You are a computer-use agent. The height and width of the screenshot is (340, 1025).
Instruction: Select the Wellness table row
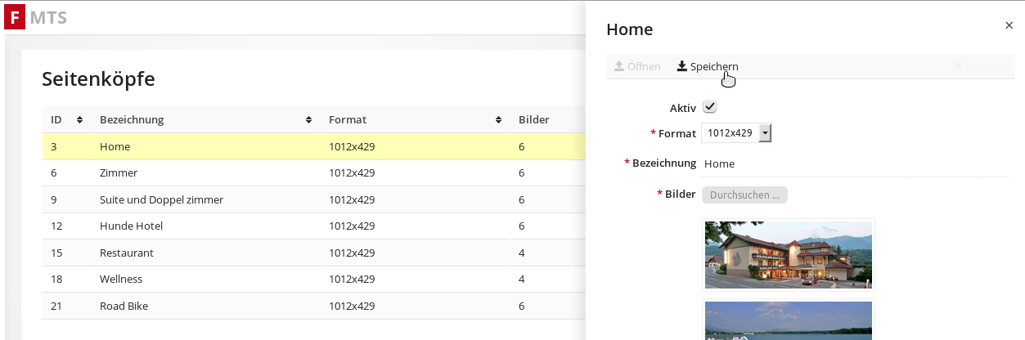click(x=121, y=280)
